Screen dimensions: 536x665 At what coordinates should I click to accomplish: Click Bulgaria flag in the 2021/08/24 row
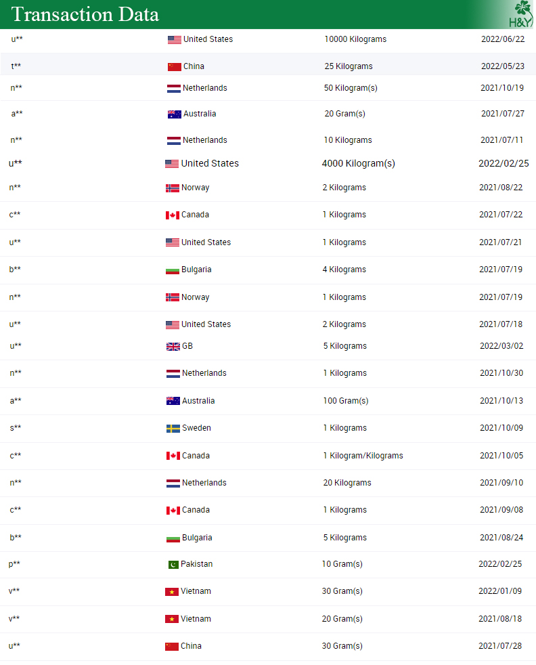pyautogui.click(x=173, y=538)
